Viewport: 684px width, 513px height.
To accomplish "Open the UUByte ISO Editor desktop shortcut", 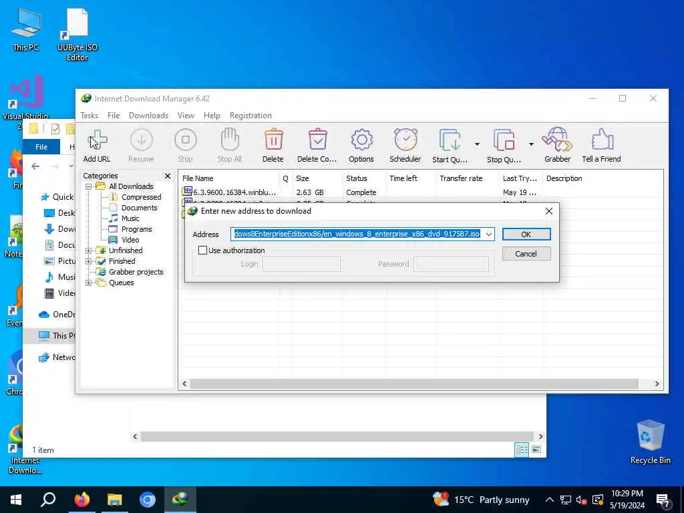I will (77, 35).
